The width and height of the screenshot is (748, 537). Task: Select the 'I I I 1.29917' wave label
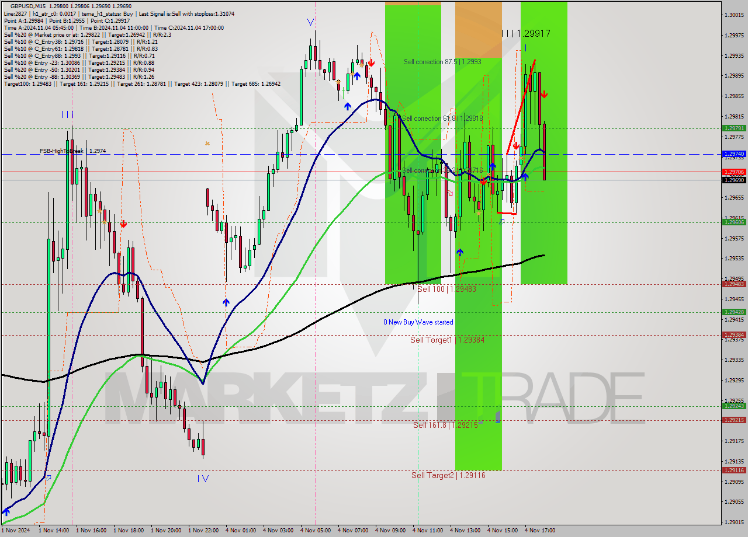tap(525, 34)
